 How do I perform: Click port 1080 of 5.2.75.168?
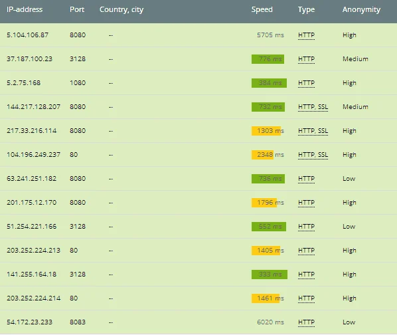78,83
